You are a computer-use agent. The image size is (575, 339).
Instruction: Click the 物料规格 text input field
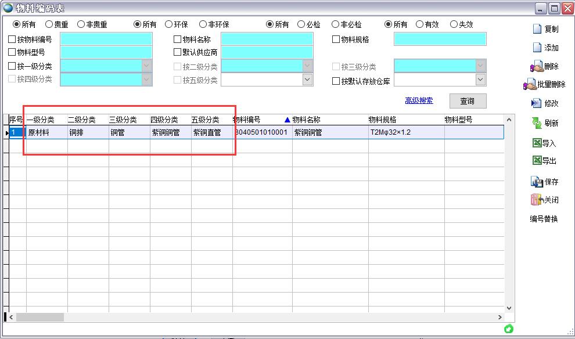click(x=440, y=39)
